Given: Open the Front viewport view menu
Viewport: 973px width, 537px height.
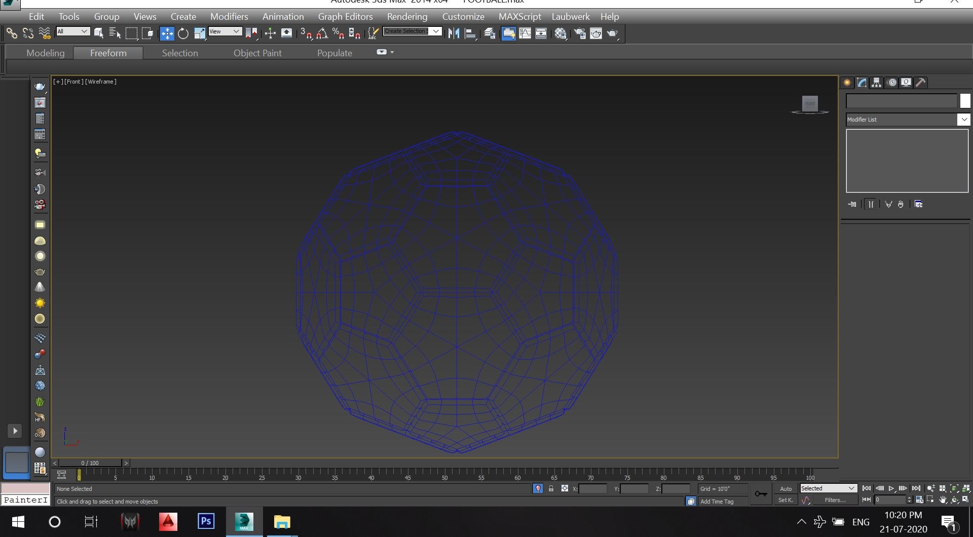Looking at the screenshot, I should [x=74, y=82].
